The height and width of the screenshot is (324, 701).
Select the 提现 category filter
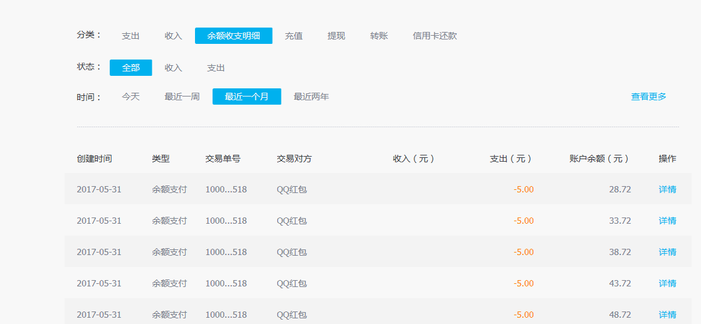coord(336,36)
